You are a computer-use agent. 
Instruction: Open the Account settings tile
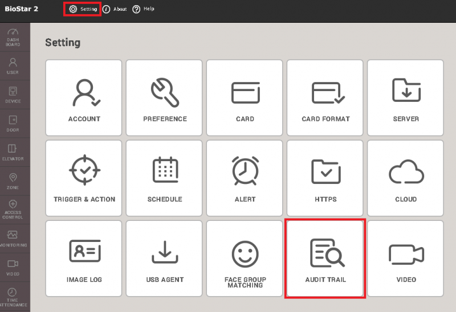tap(84, 98)
